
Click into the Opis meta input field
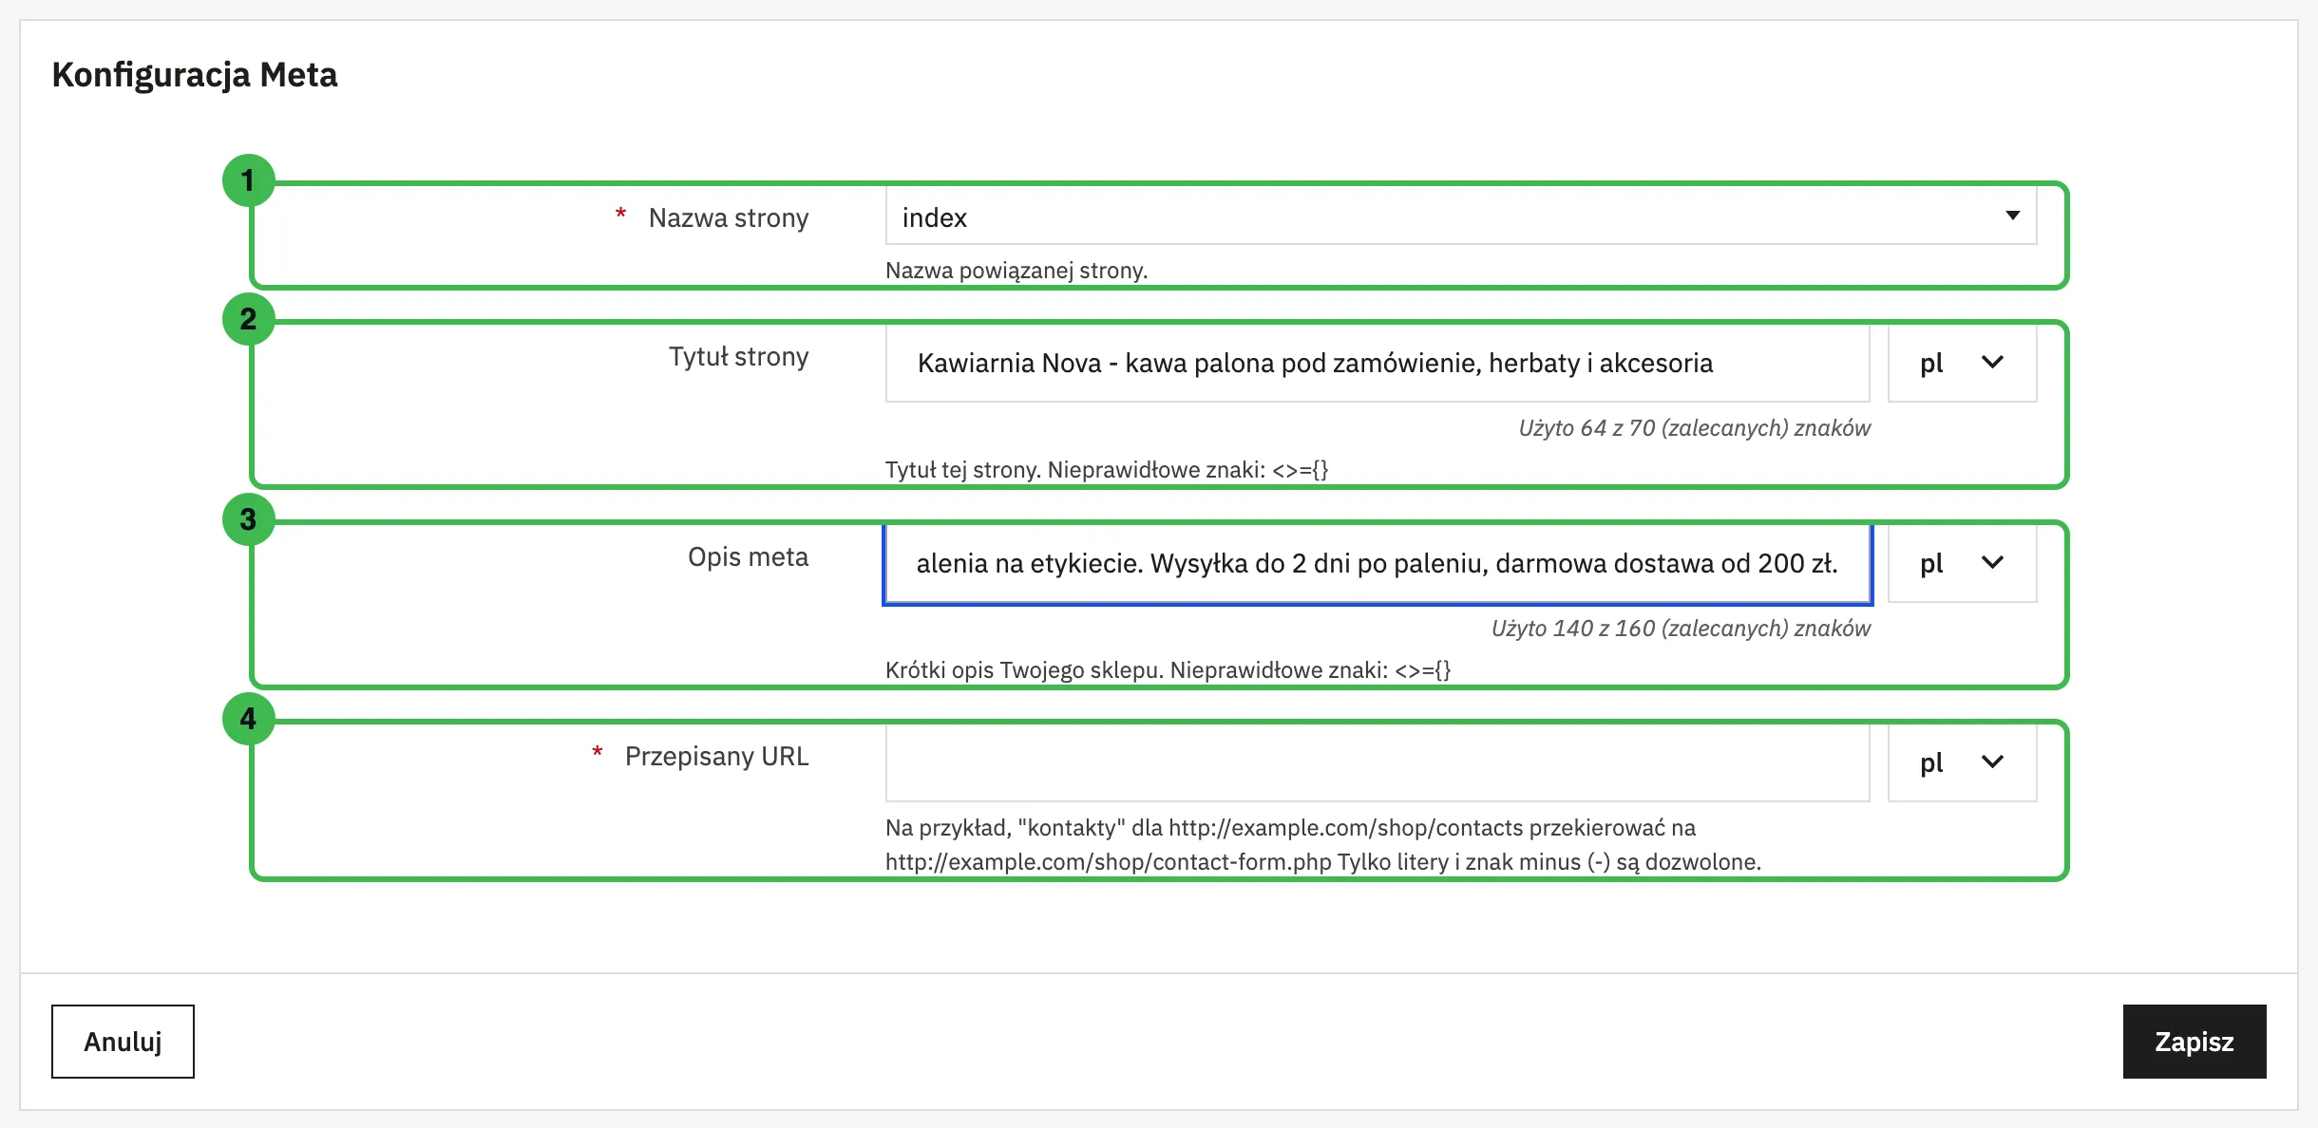tap(1377, 563)
